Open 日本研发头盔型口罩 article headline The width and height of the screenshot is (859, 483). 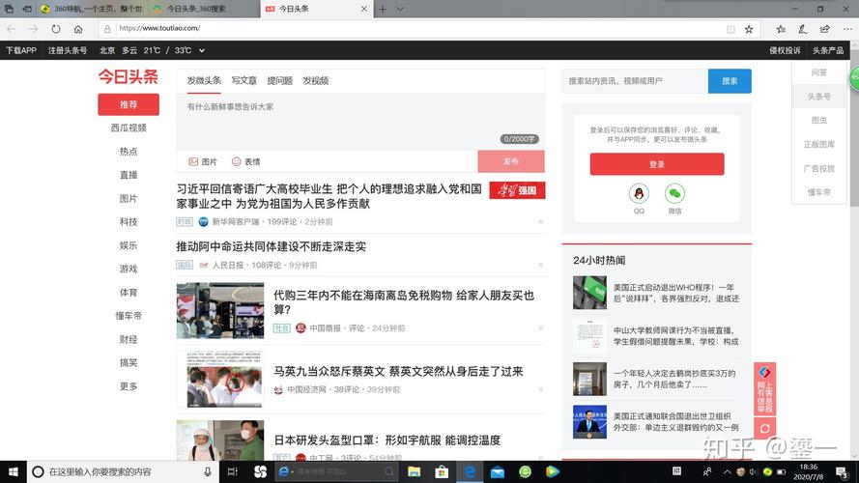(387, 440)
